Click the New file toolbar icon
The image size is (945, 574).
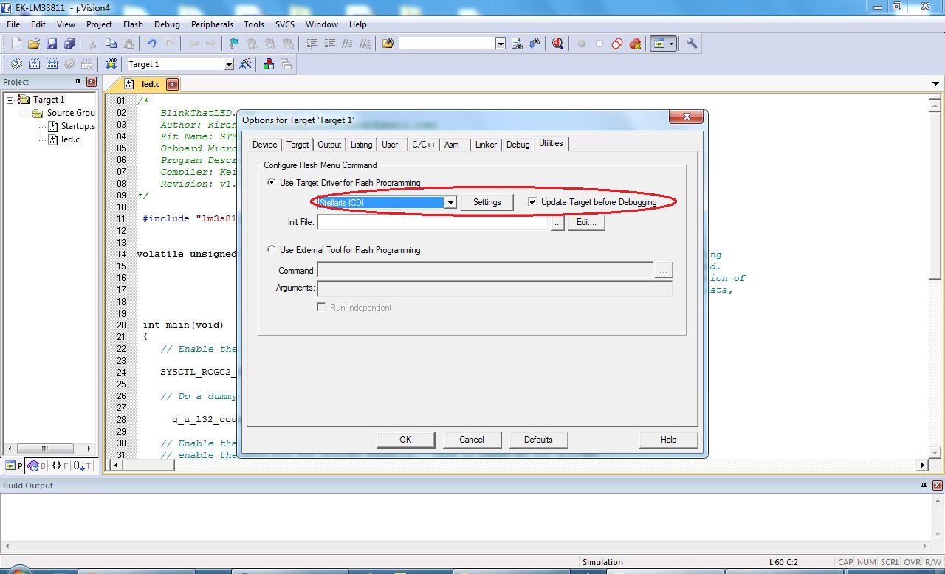click(x=16, y=44)
